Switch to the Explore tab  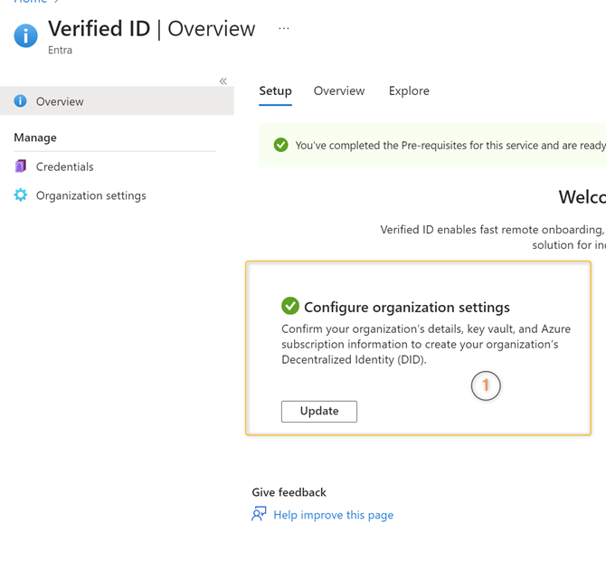(x=409, y=90)
